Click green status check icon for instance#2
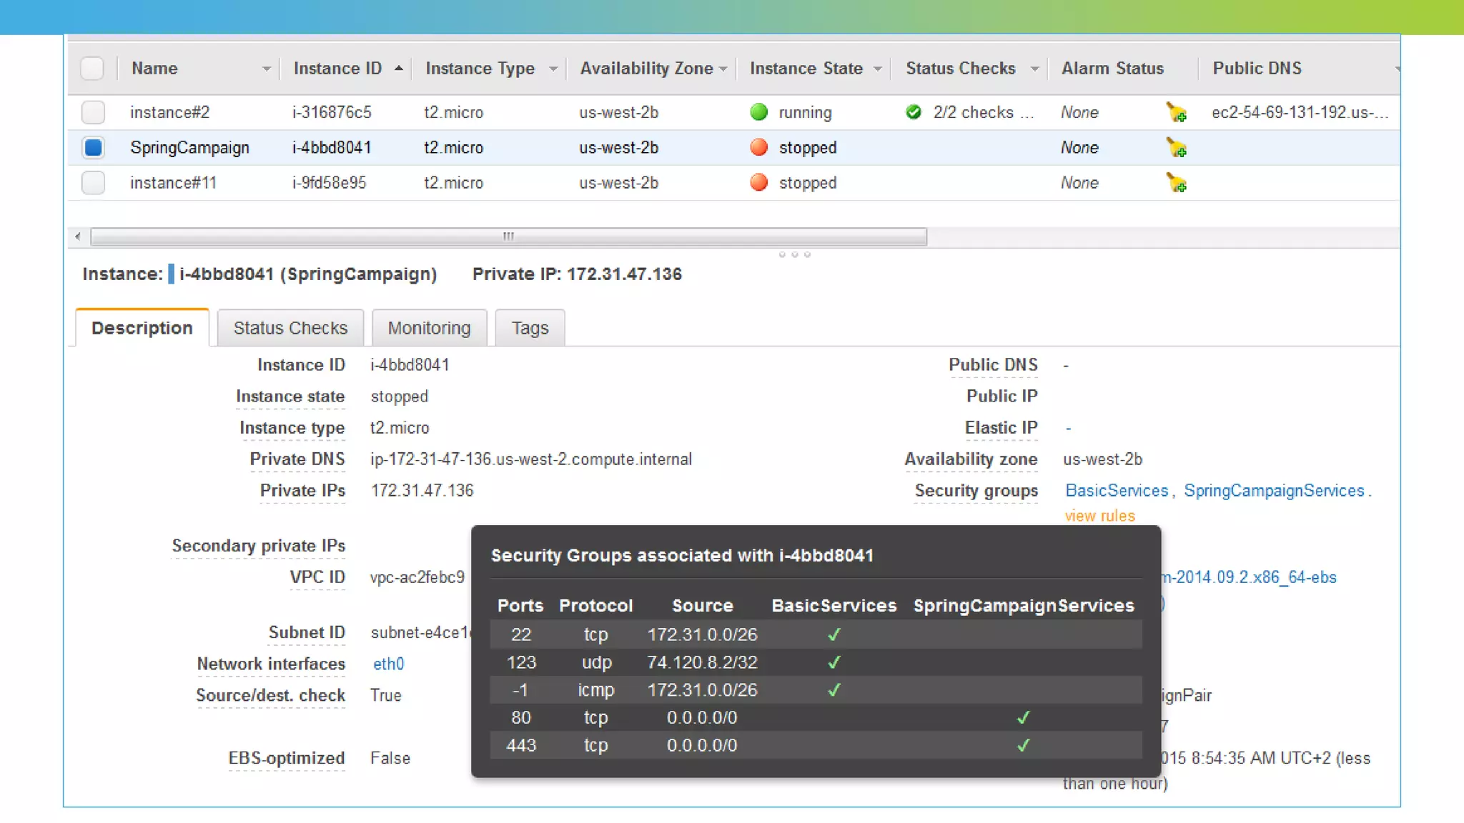 pyautogui.click(x=913, y=112)
